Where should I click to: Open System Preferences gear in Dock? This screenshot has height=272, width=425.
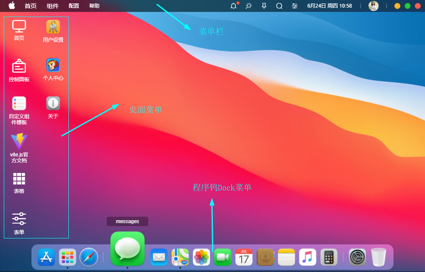(x=357, y=257)
